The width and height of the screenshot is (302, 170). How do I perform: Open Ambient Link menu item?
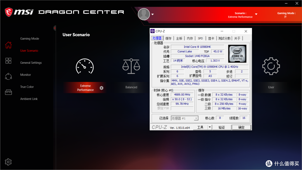point(29,99)
